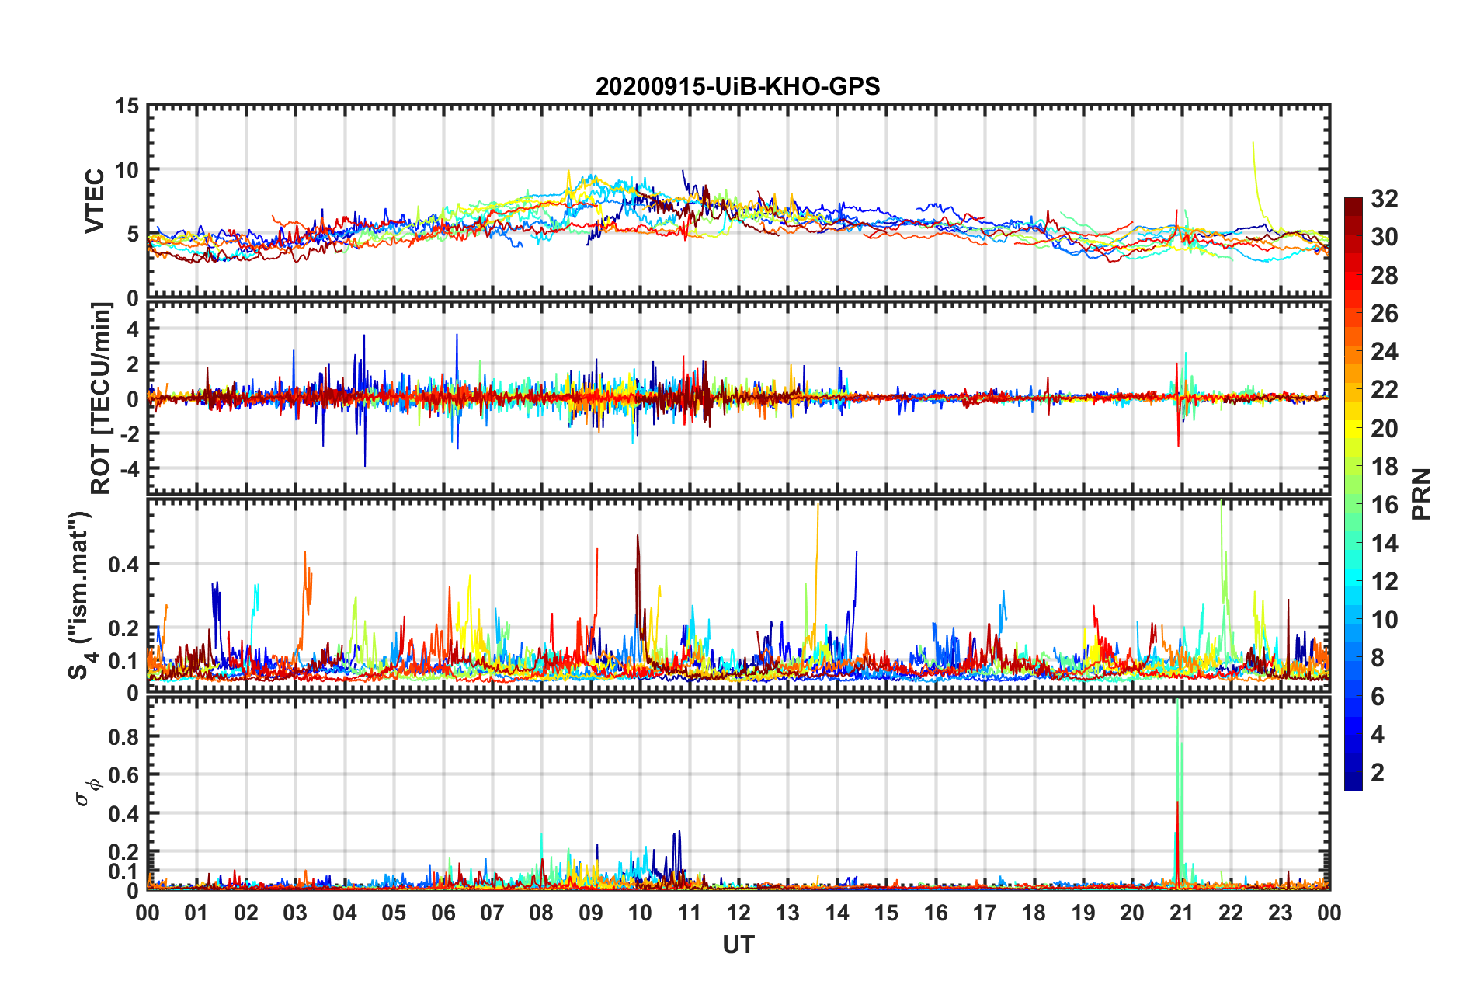The width and height of the screenshot is (1477, 988).
Task: Click the UT x-axis label
Action: click(738, 945)
